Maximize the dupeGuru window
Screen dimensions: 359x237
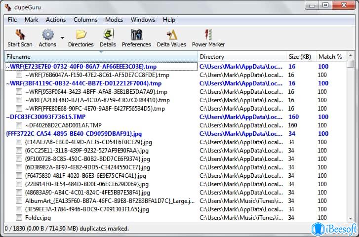point(325,5)
